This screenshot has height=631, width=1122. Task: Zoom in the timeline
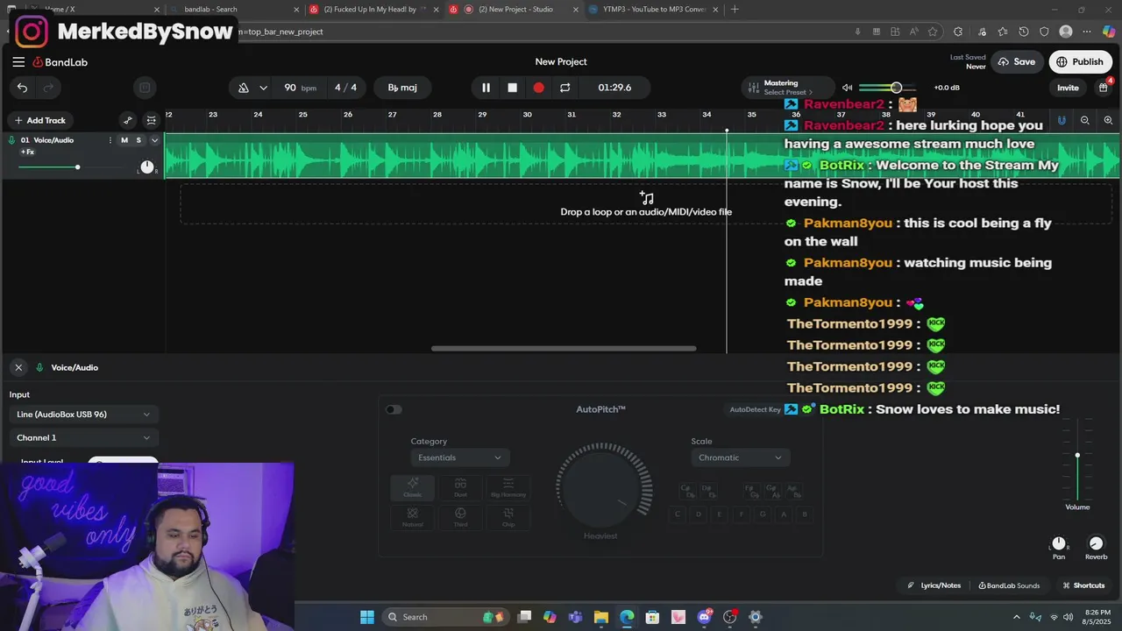[1108, 120]
